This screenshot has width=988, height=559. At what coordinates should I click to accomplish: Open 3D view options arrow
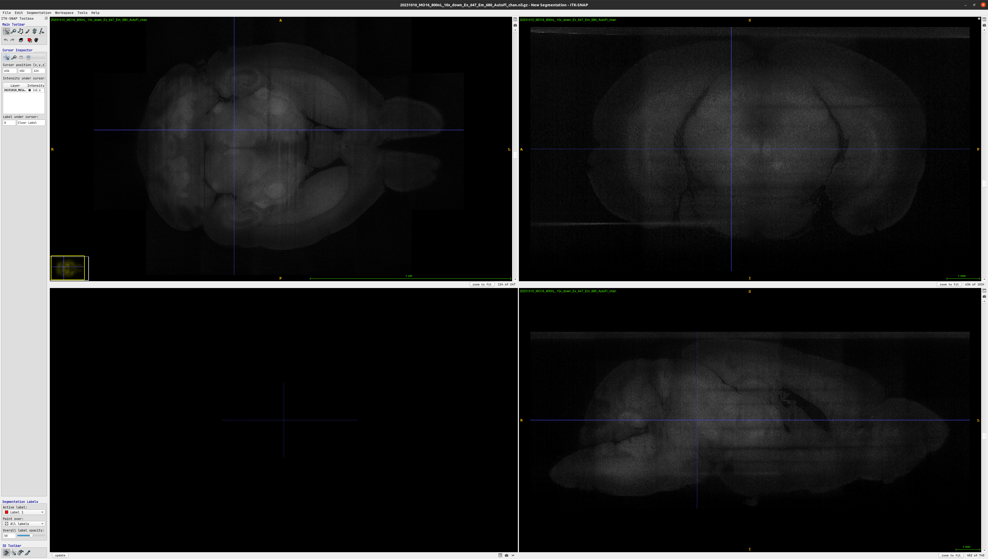tap(513, 555)
